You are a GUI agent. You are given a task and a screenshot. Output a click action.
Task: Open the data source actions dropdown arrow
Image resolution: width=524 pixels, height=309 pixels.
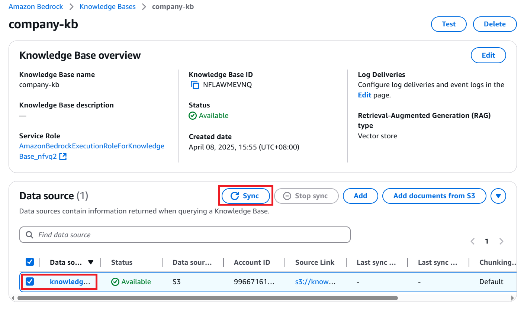pos(498,196)
